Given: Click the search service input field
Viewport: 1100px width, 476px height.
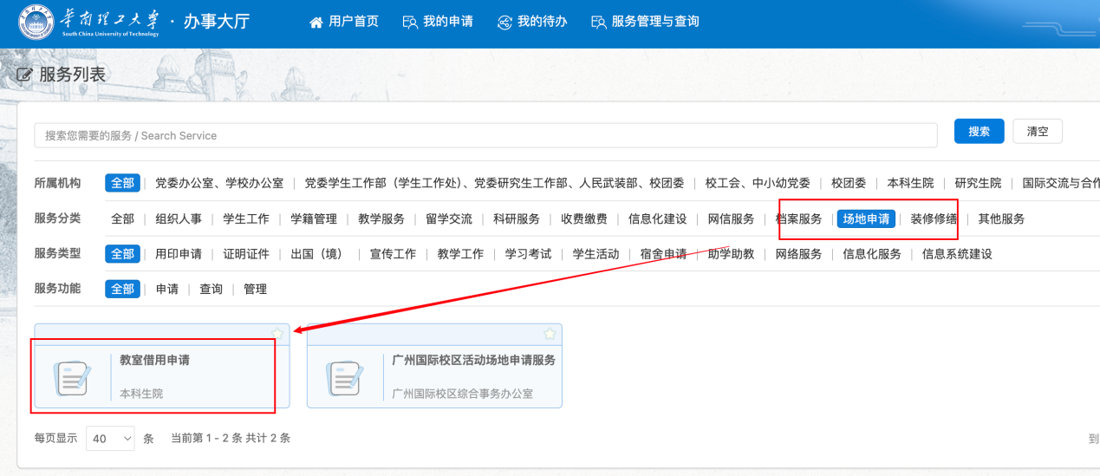Looking at the screenshot, I should coord(485,135).
